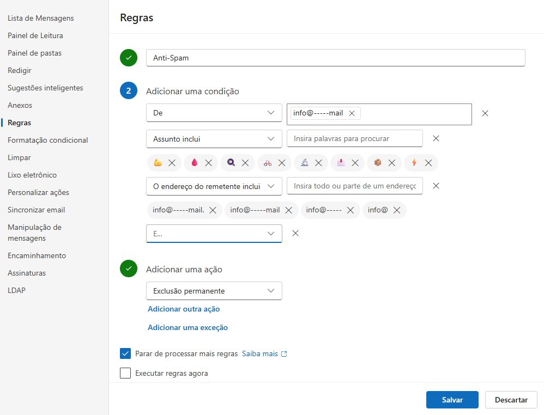Expand the 'Exclusão permanente' action dropdown

point(214,291)
